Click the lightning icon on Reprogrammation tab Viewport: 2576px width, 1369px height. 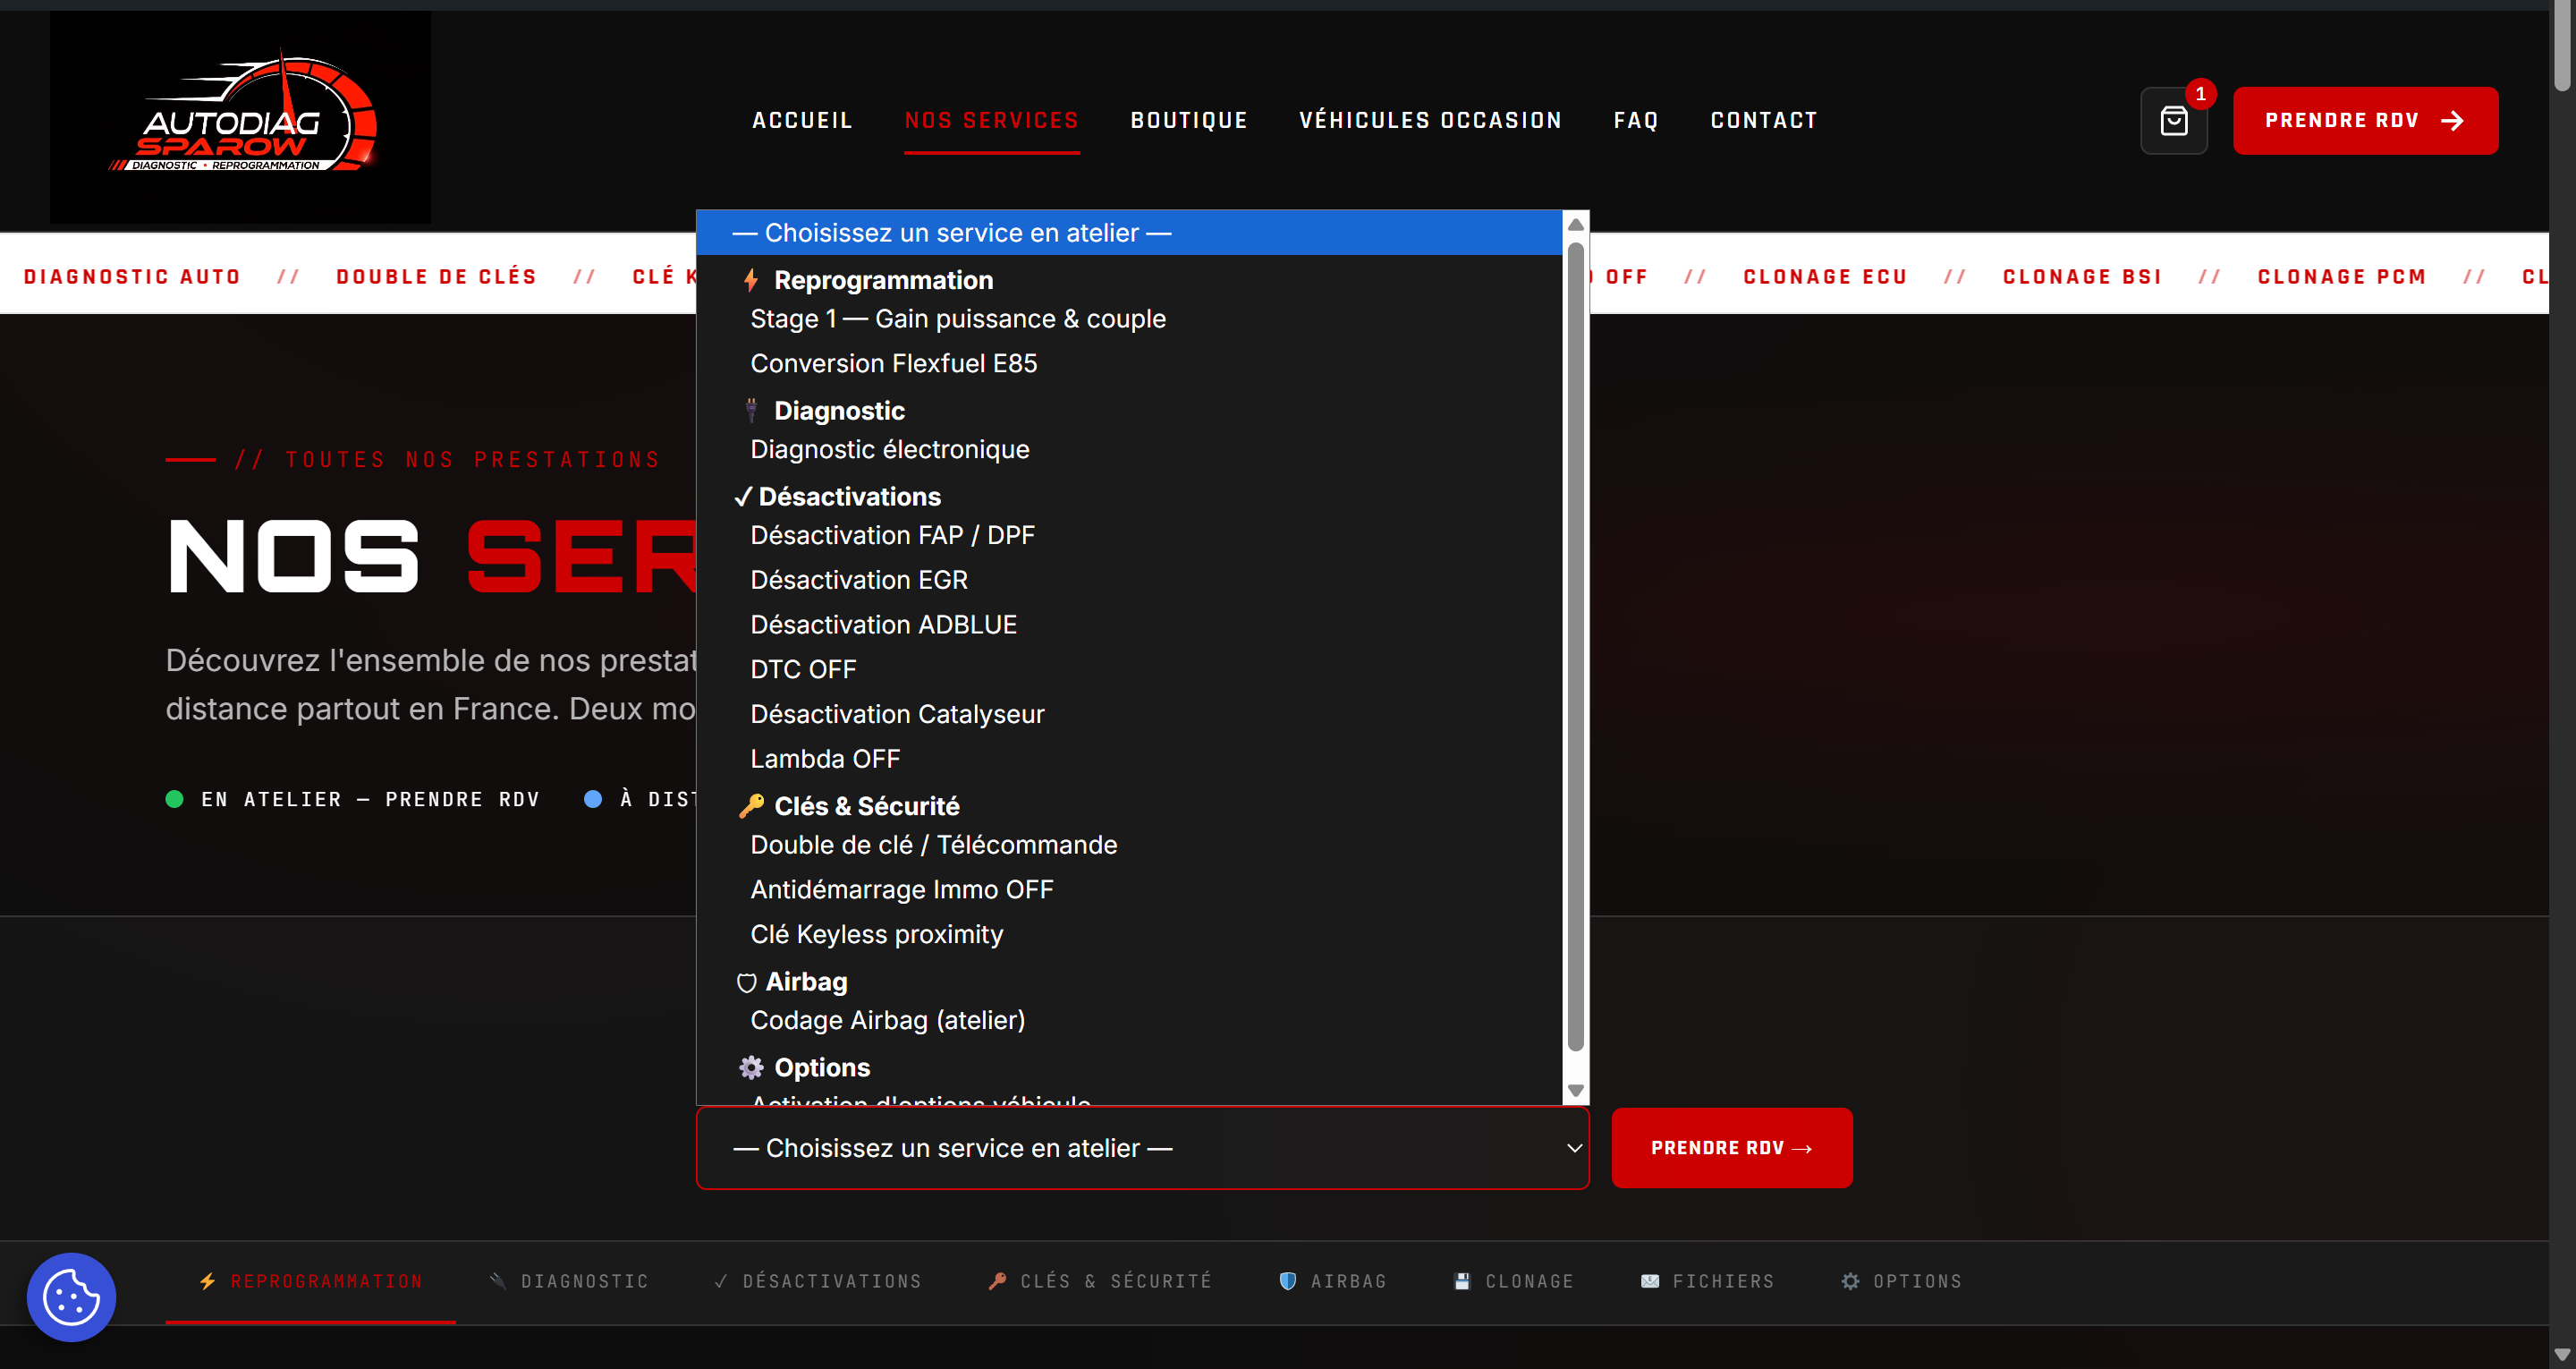pyautogui.click(x=207, y=1281)
